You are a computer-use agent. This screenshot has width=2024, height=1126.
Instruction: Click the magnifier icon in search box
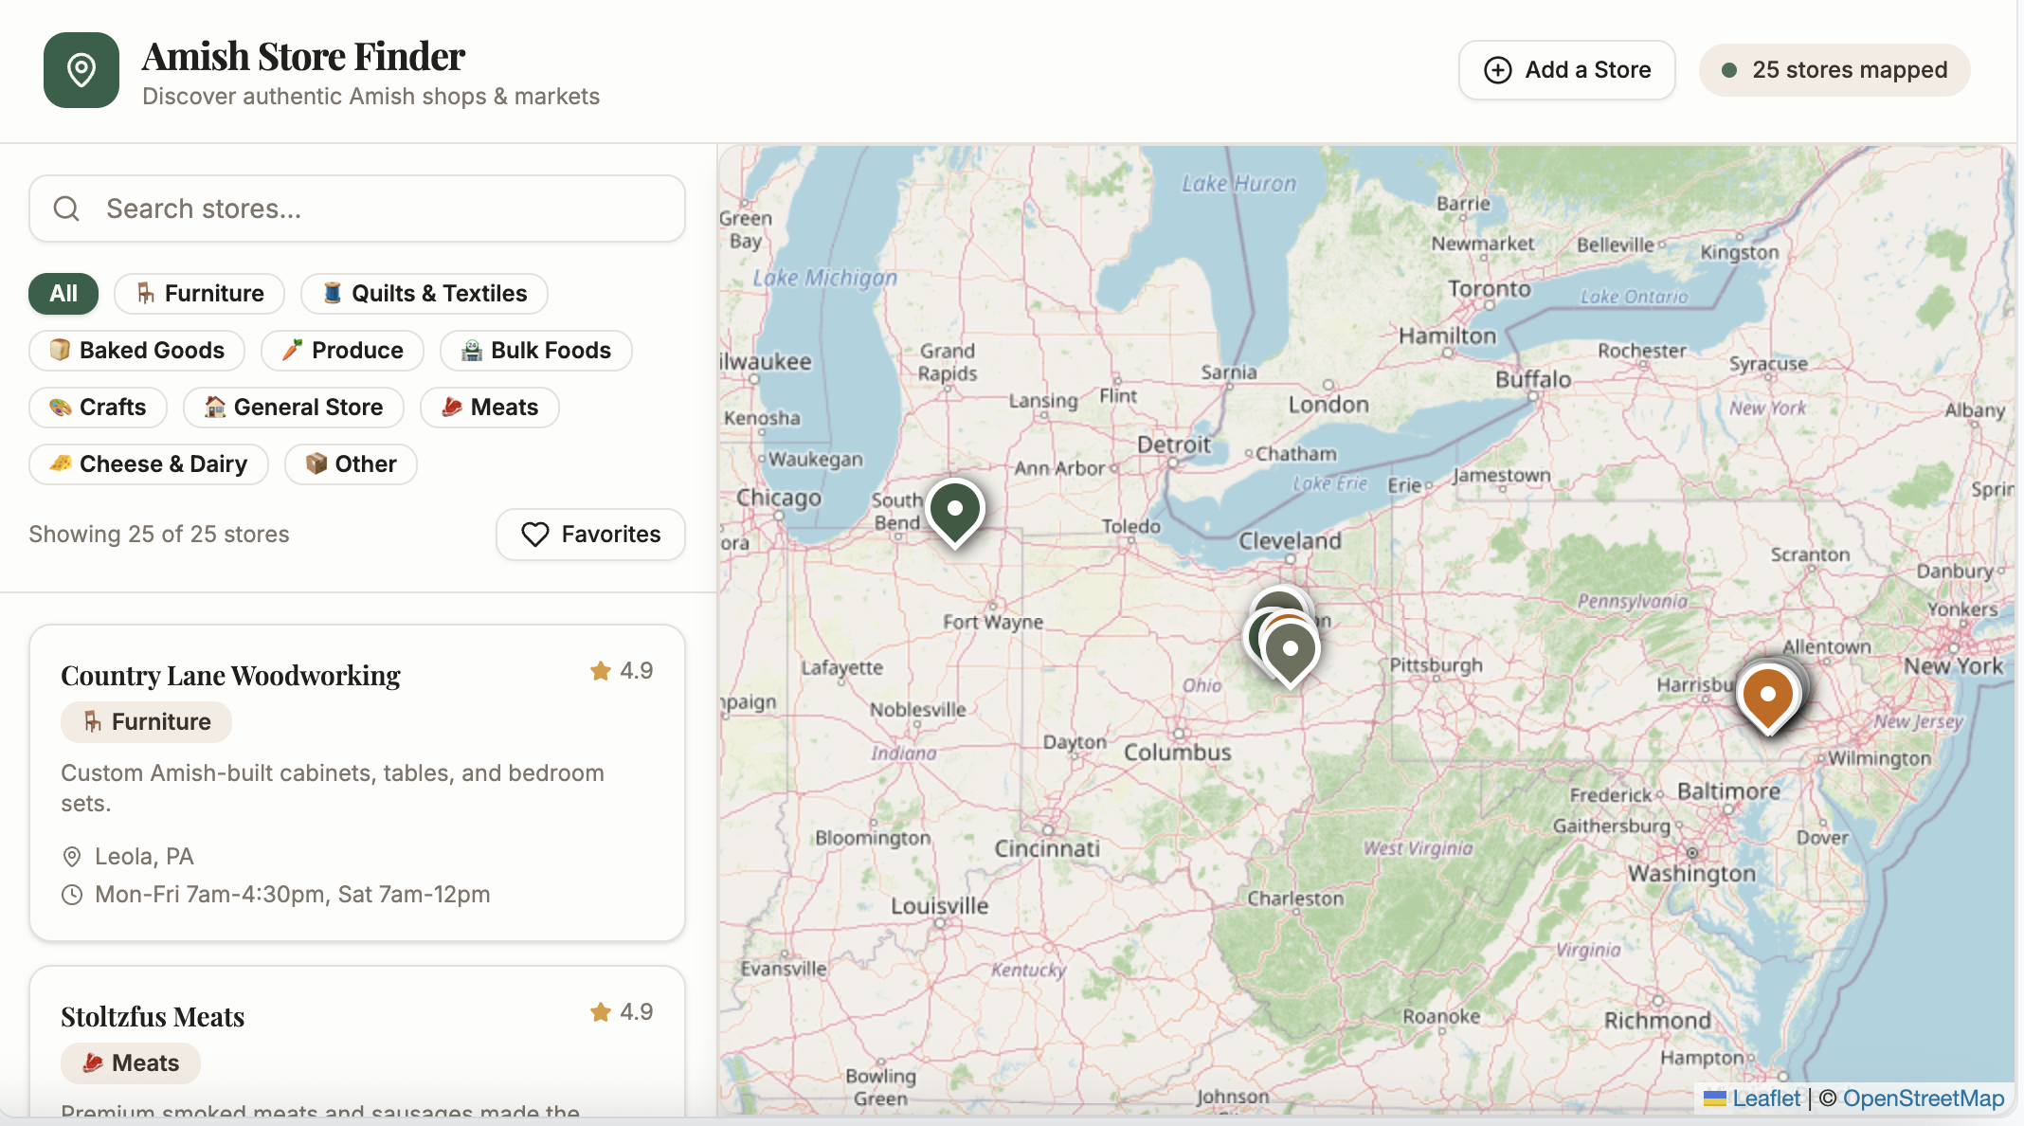(66, 209)
